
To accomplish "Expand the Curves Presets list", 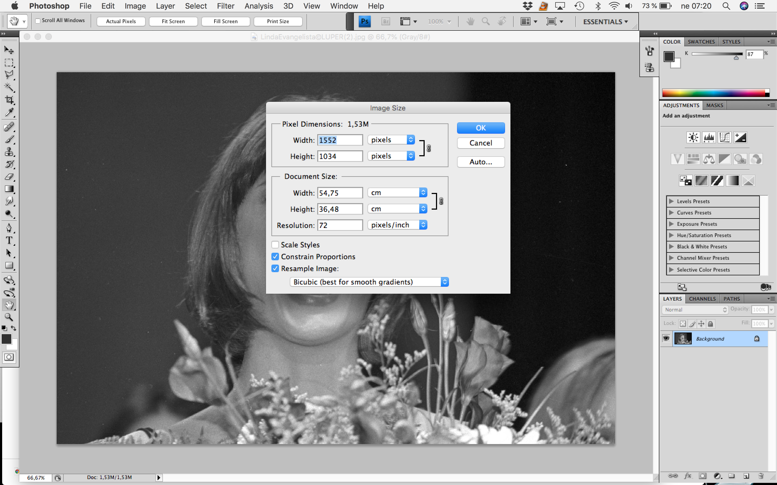I will [x=671, y=213].
